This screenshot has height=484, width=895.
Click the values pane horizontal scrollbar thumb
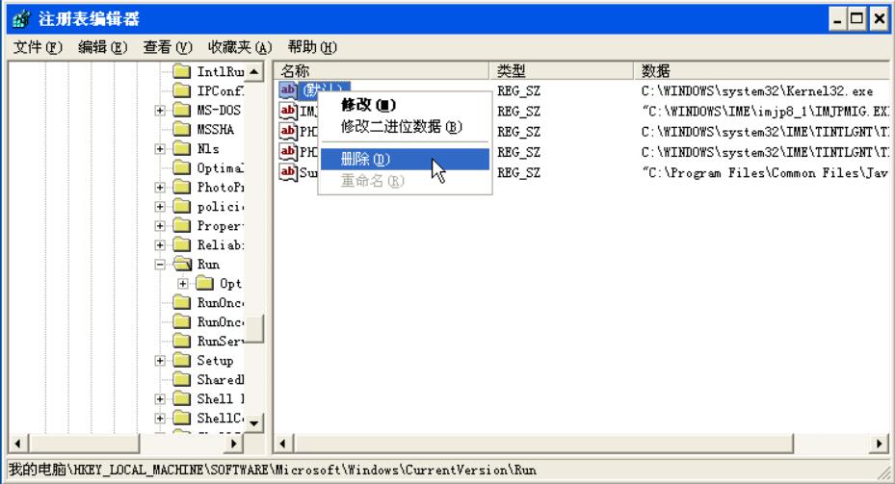click(x=542, y=443)
